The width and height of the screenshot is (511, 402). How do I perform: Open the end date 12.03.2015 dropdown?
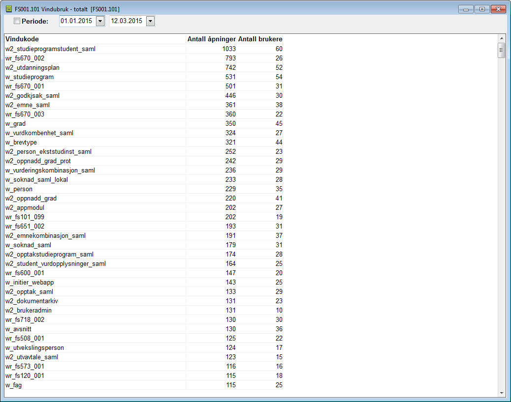click(150, 21)
